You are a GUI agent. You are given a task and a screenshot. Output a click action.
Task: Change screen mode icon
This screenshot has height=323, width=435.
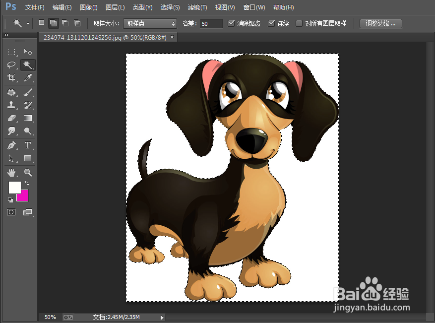[27, 212]
